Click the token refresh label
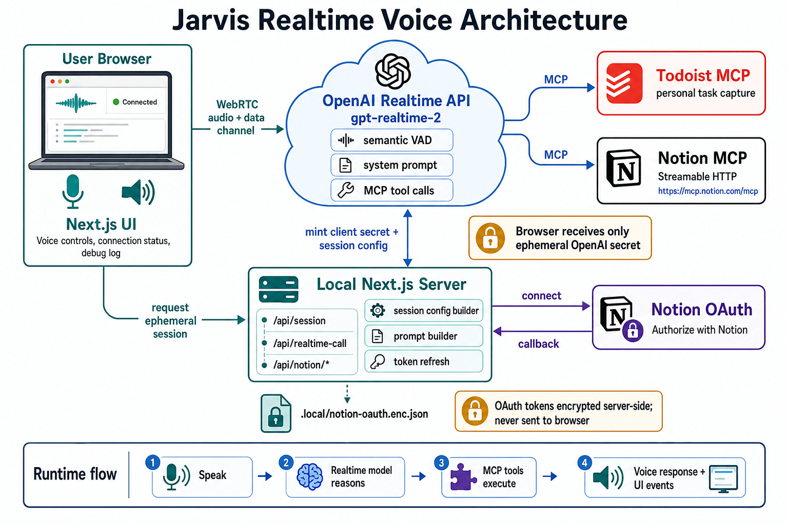 (421, 361)
